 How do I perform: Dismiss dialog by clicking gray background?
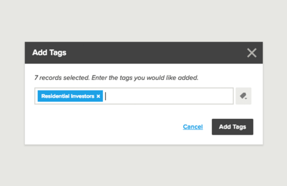(144, 20)
